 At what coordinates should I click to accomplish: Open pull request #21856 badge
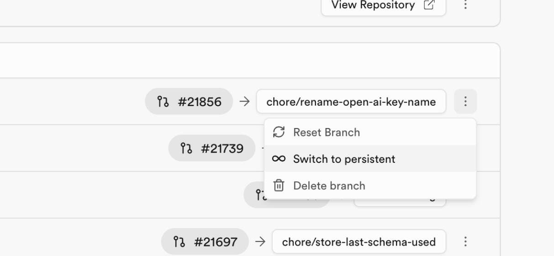pos(189,101)
